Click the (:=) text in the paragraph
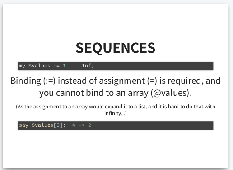The height and width of the screenshot is (170, 233). [49, 81]
